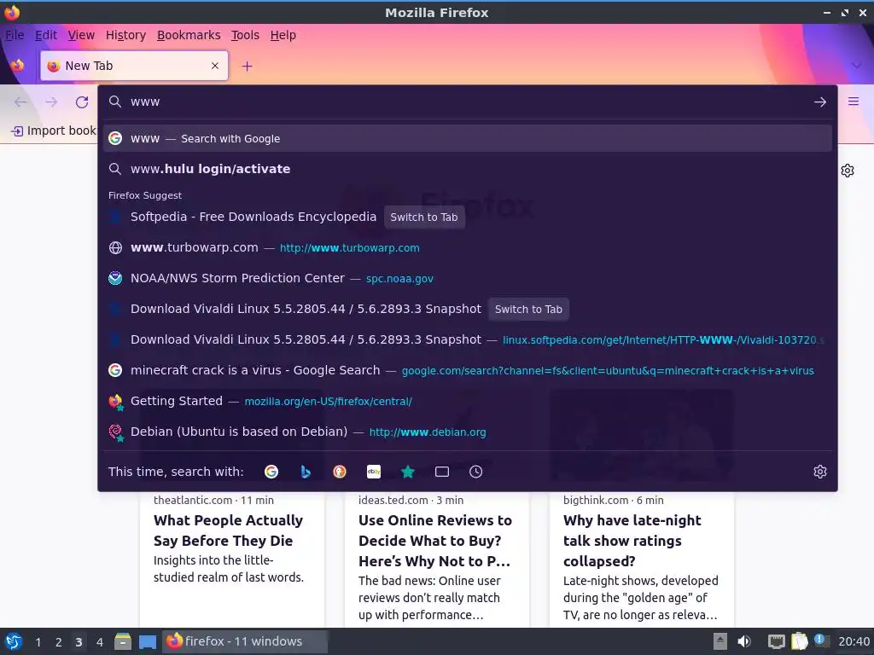Open 'minecraft crack is a virus' suggestion
The width and height of the screenshot is (874, 655).
(468, 370)
